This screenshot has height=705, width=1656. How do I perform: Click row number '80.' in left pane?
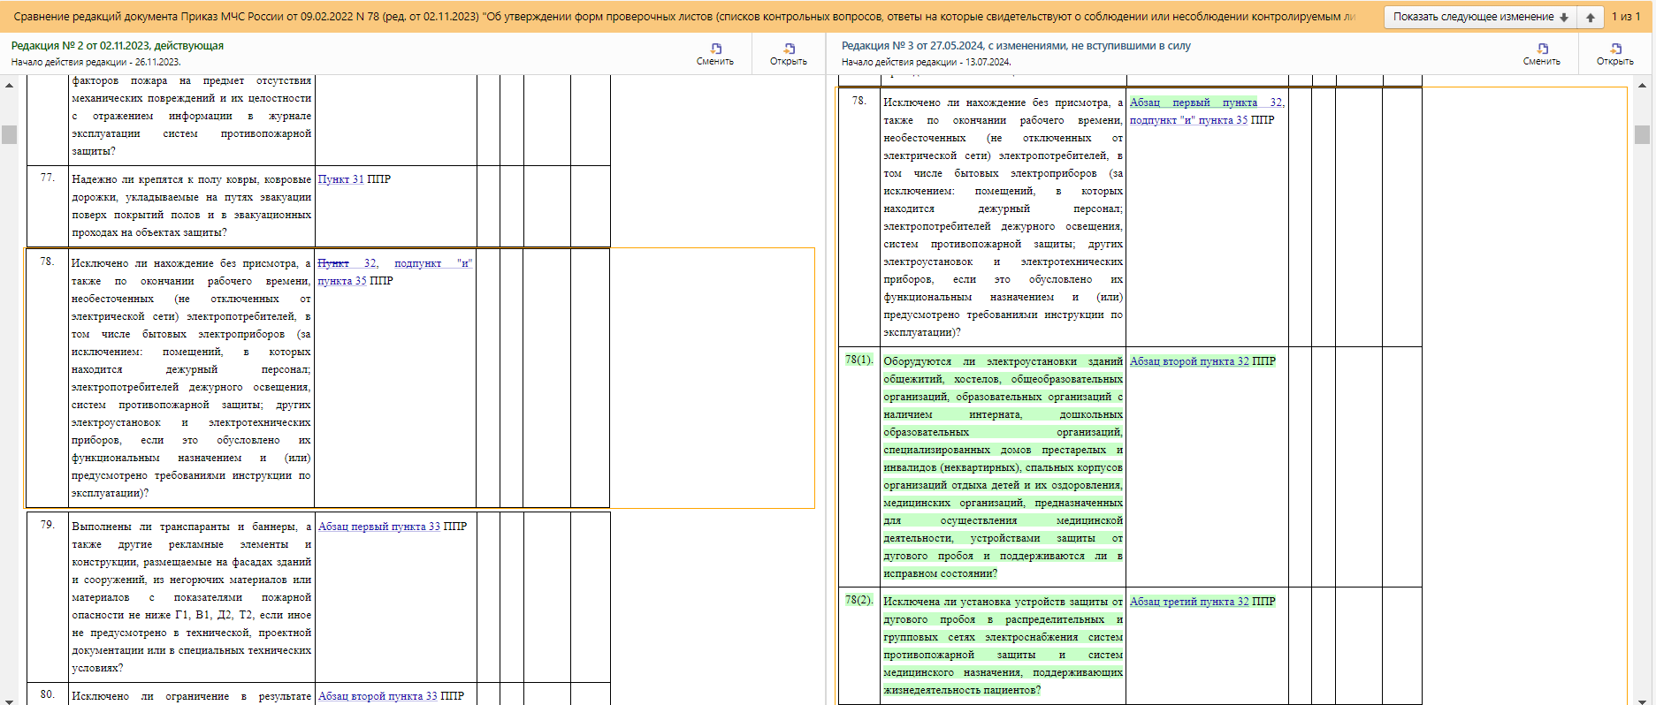48,695
